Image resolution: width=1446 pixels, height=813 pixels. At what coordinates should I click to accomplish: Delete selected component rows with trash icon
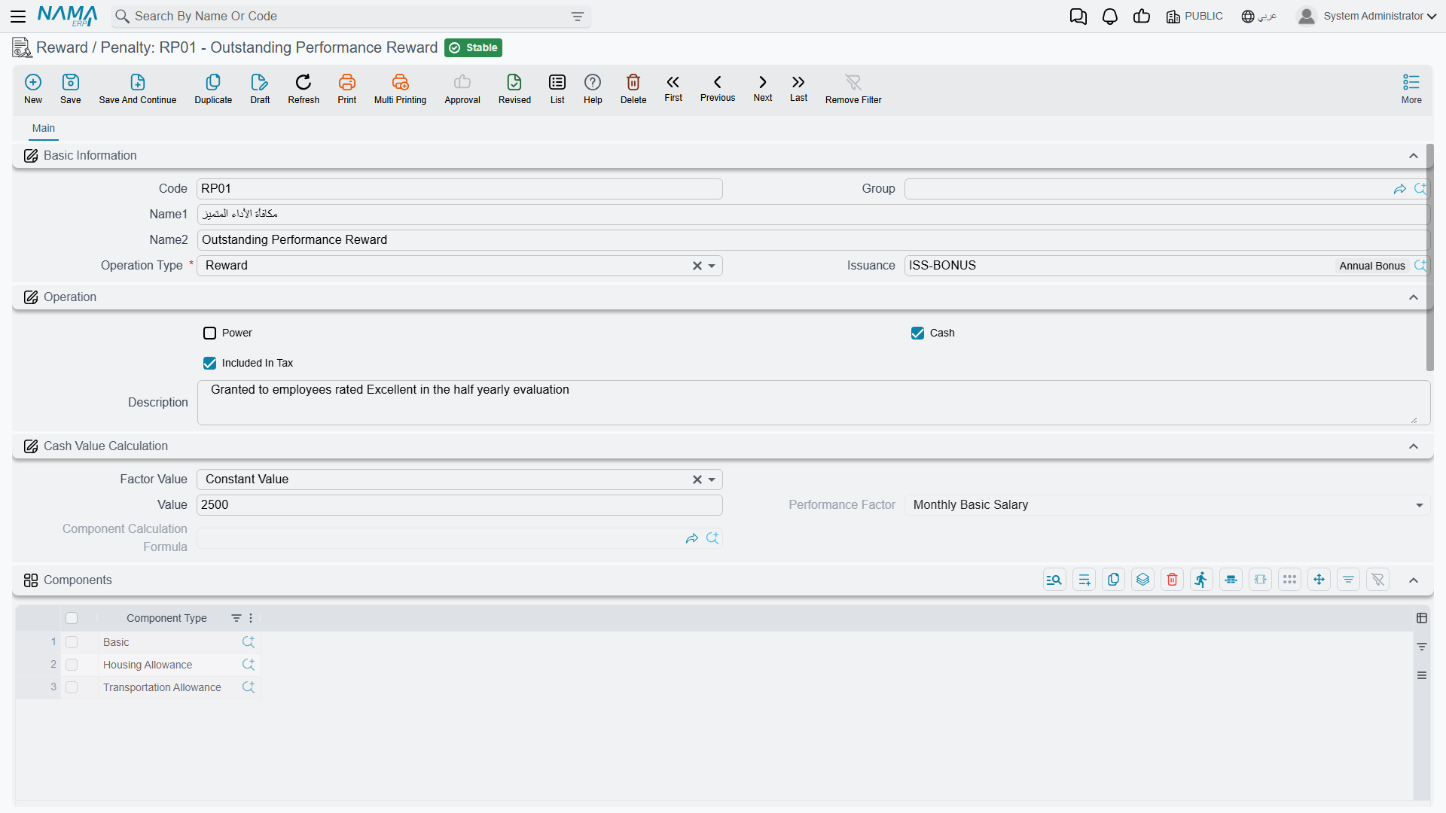(1172, 580)
